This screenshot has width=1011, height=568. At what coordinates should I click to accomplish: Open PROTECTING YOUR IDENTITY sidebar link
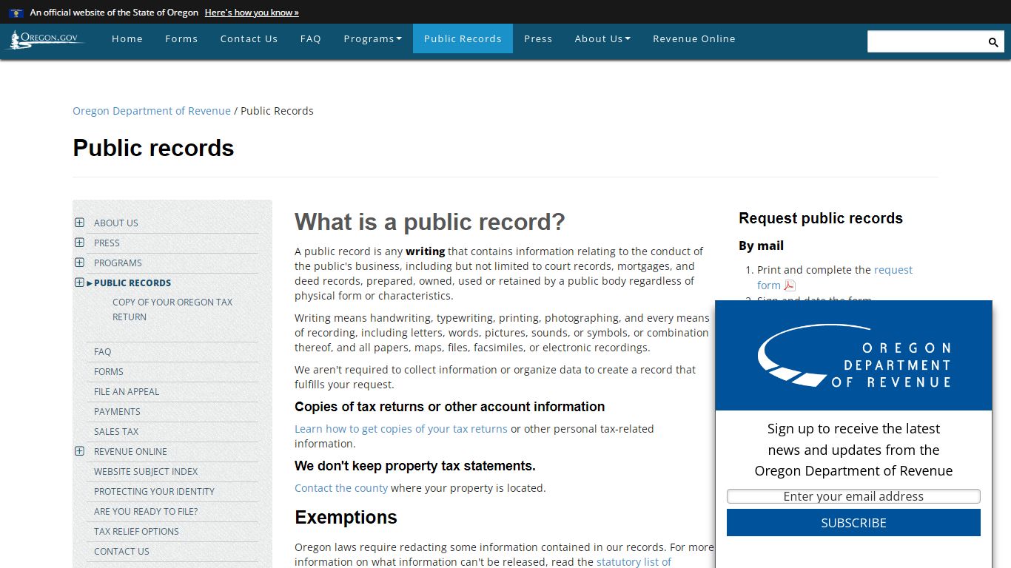[x=154, y=491]
